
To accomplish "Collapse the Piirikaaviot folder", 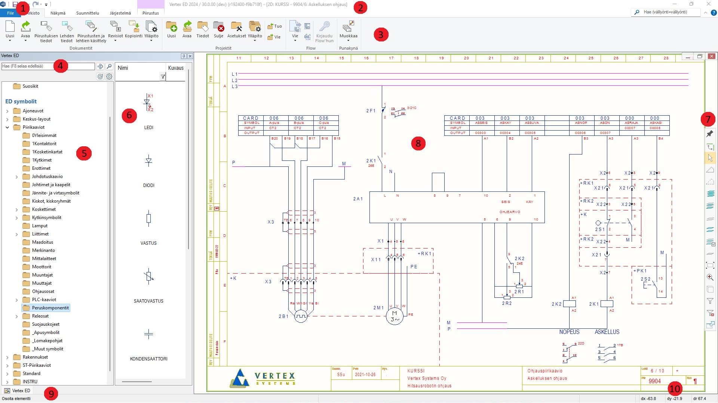I will [x=7, y=128].
